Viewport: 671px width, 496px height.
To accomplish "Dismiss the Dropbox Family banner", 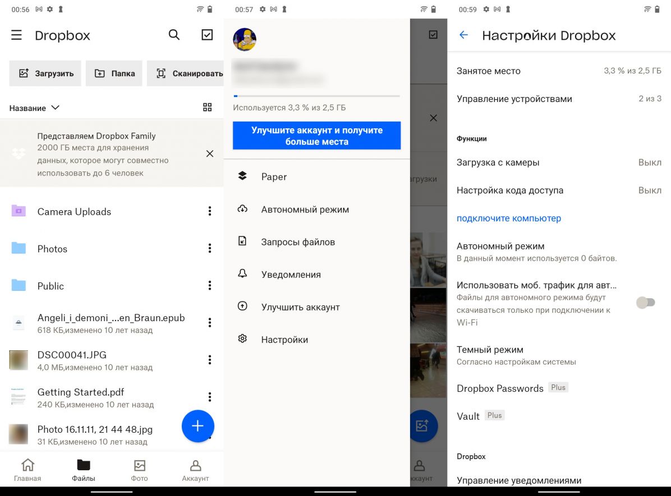I will pyautogui.click(x=210, y=154).
